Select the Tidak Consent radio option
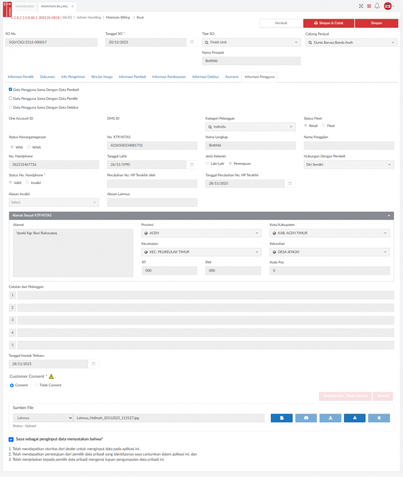This screenshot has height=477, width=403. tap(36, 385)
